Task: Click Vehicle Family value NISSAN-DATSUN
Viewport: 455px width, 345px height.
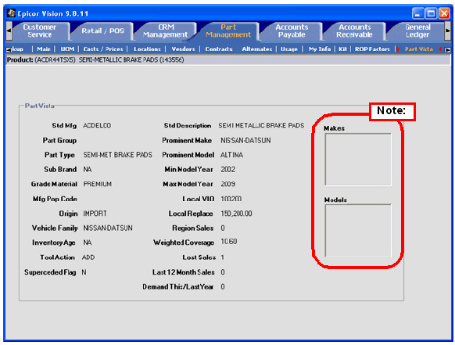Action: [x=108, y=228]
